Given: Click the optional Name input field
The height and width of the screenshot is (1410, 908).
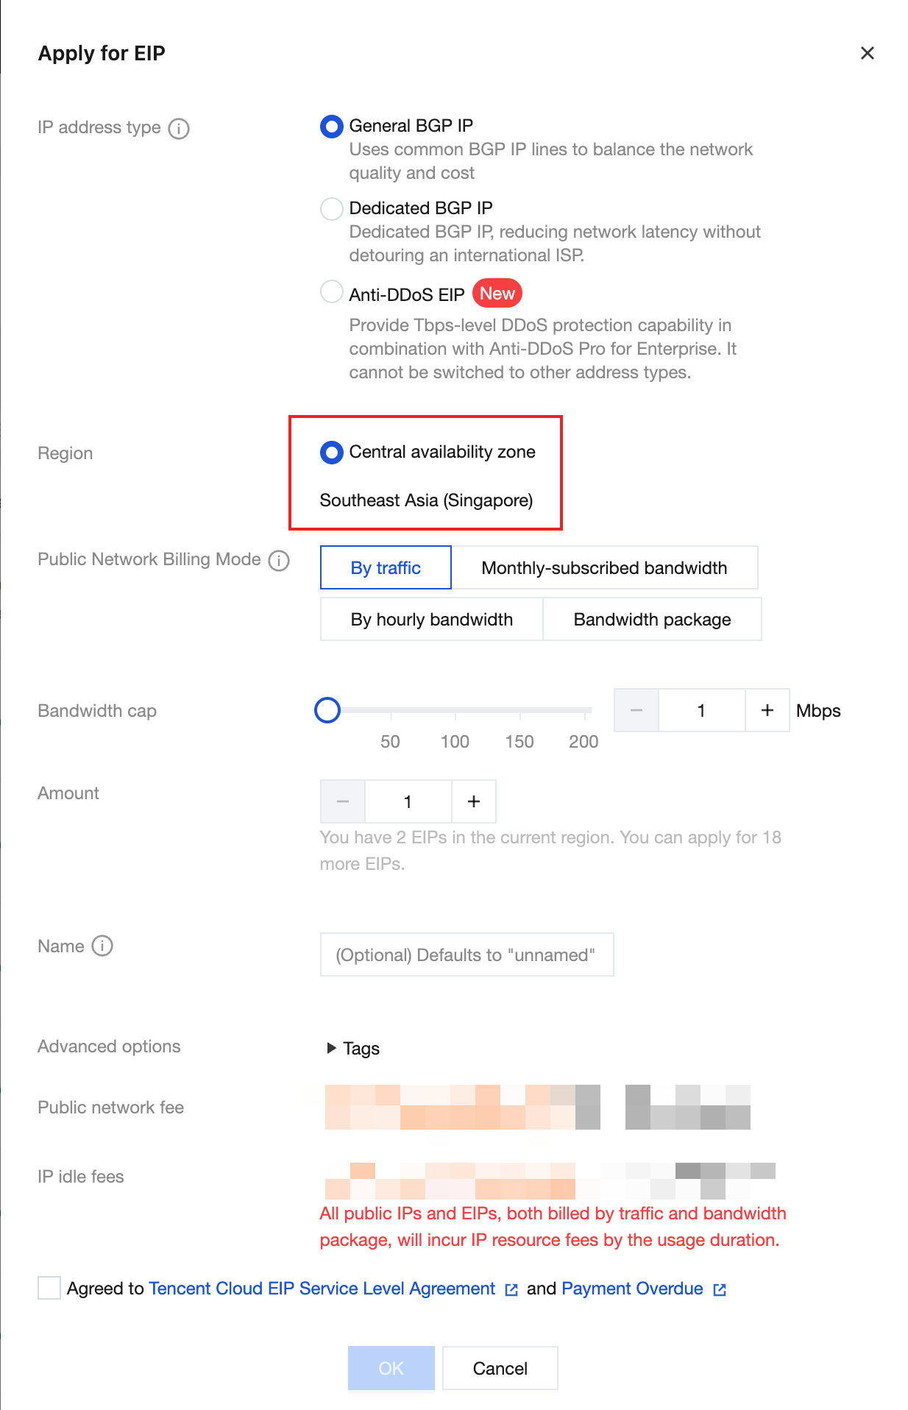Looking at the screenshot, I should [x=467, y=954].
